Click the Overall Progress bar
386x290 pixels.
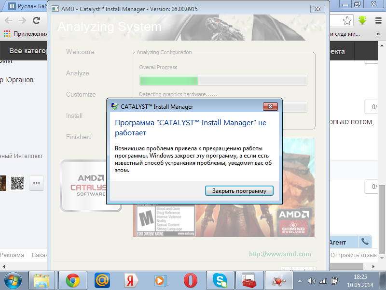click(223, 80)
